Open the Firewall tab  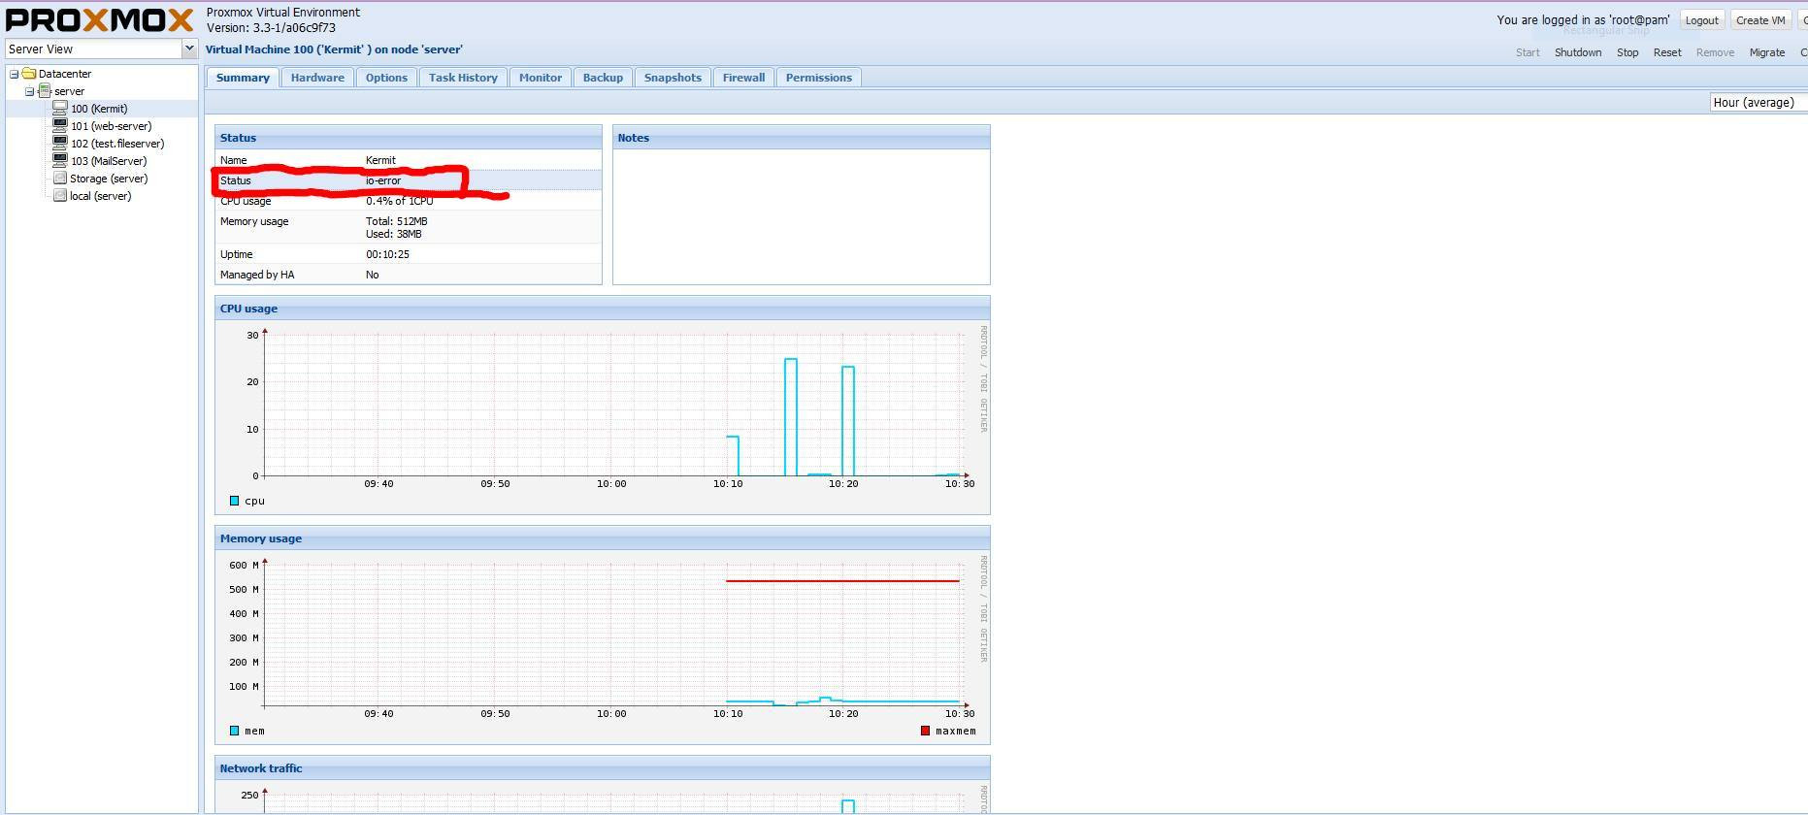[743, 78]
